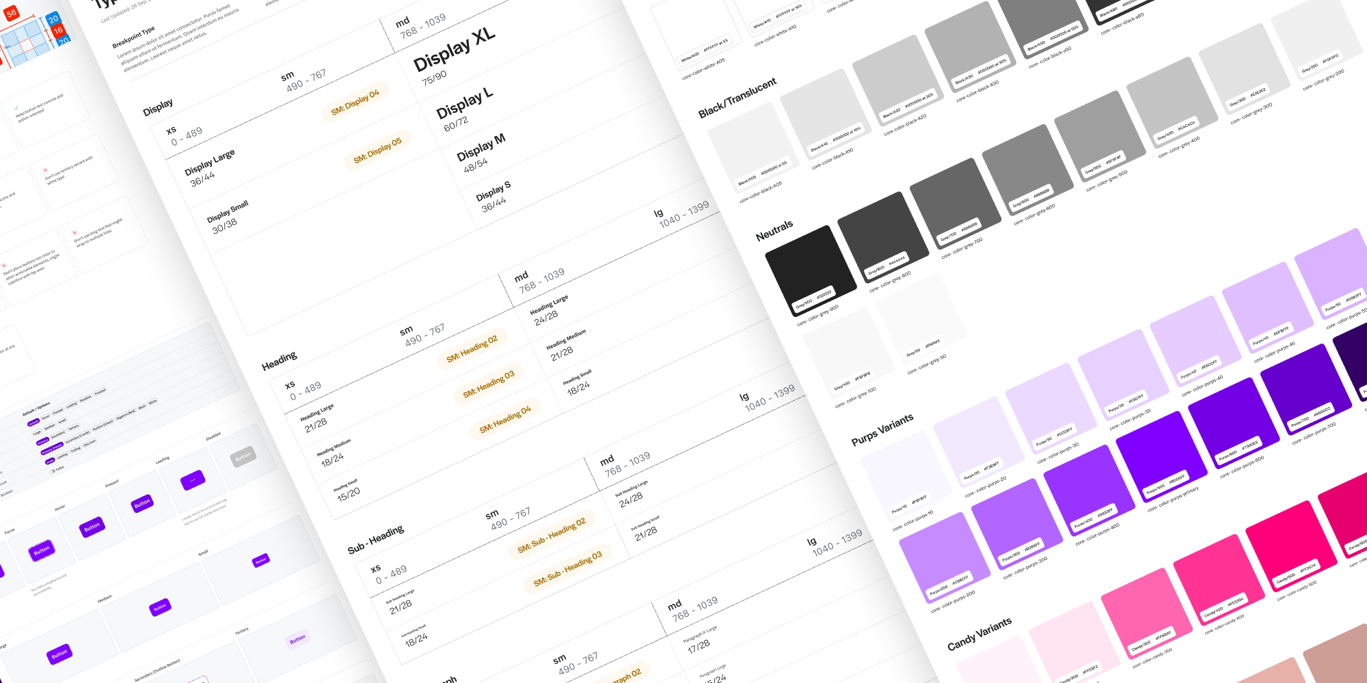Click the Purps Variants section heading

(882, 430)
